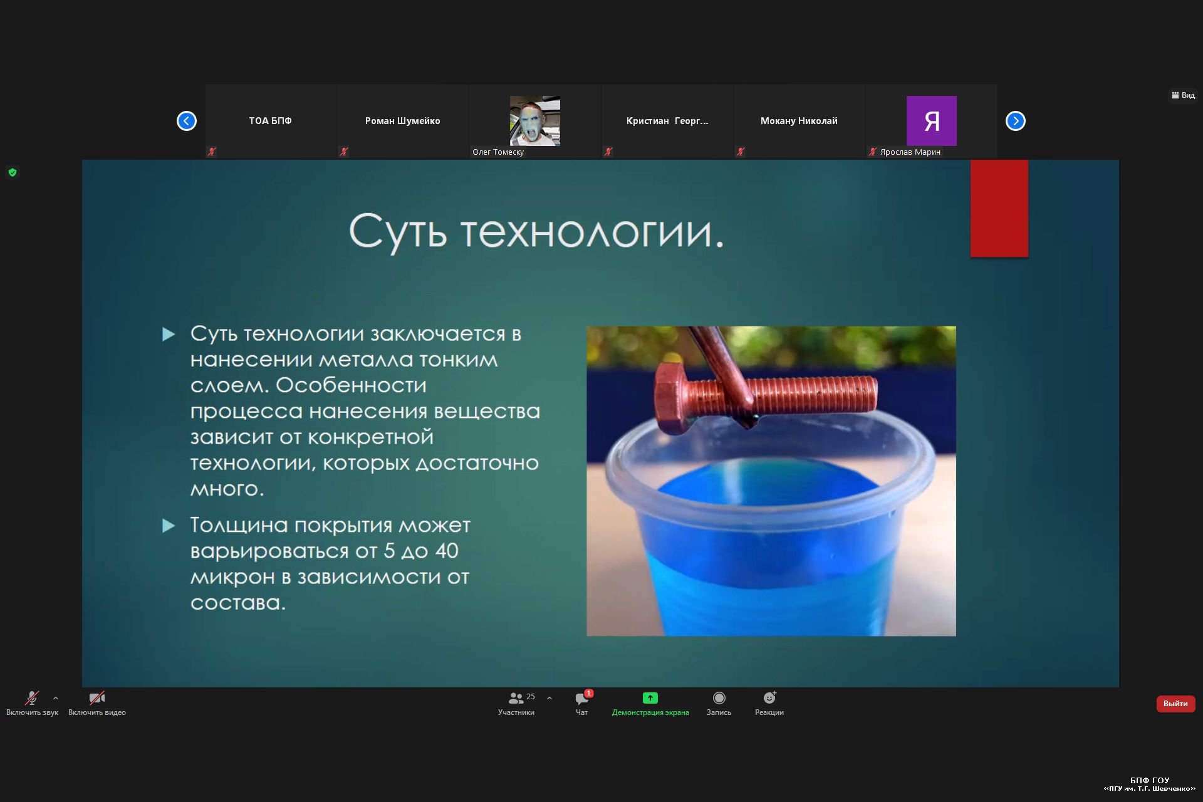Select the Роман Шумейко participant tile

point(403,121)
